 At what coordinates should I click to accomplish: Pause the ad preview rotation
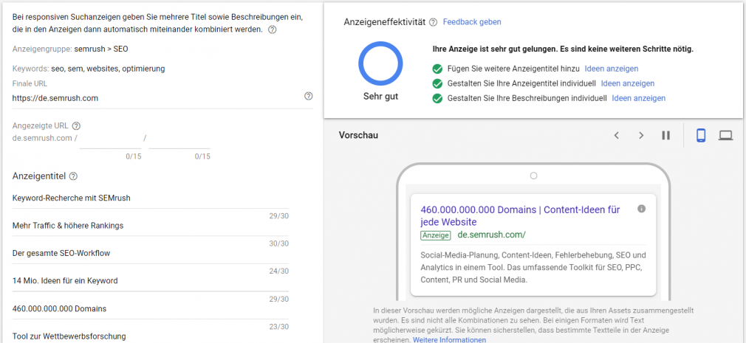(x=665, y=136)
